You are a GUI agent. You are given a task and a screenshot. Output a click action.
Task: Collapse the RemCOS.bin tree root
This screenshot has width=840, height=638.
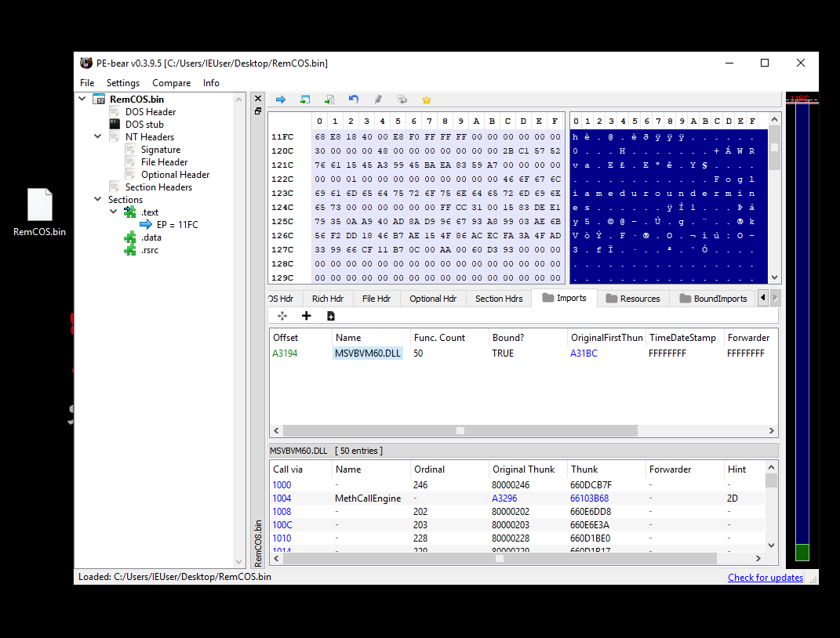[82, 99]
